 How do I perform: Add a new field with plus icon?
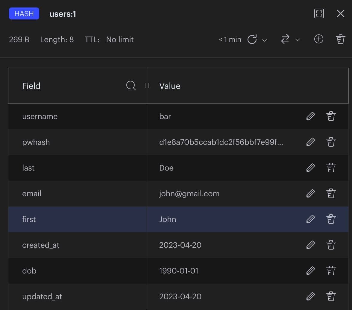(x=318, y=39)
